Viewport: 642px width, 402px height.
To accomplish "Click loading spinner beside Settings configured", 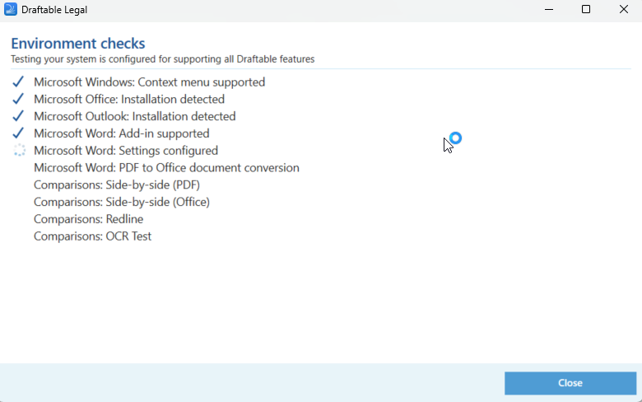I will click(x=19, y=151).
